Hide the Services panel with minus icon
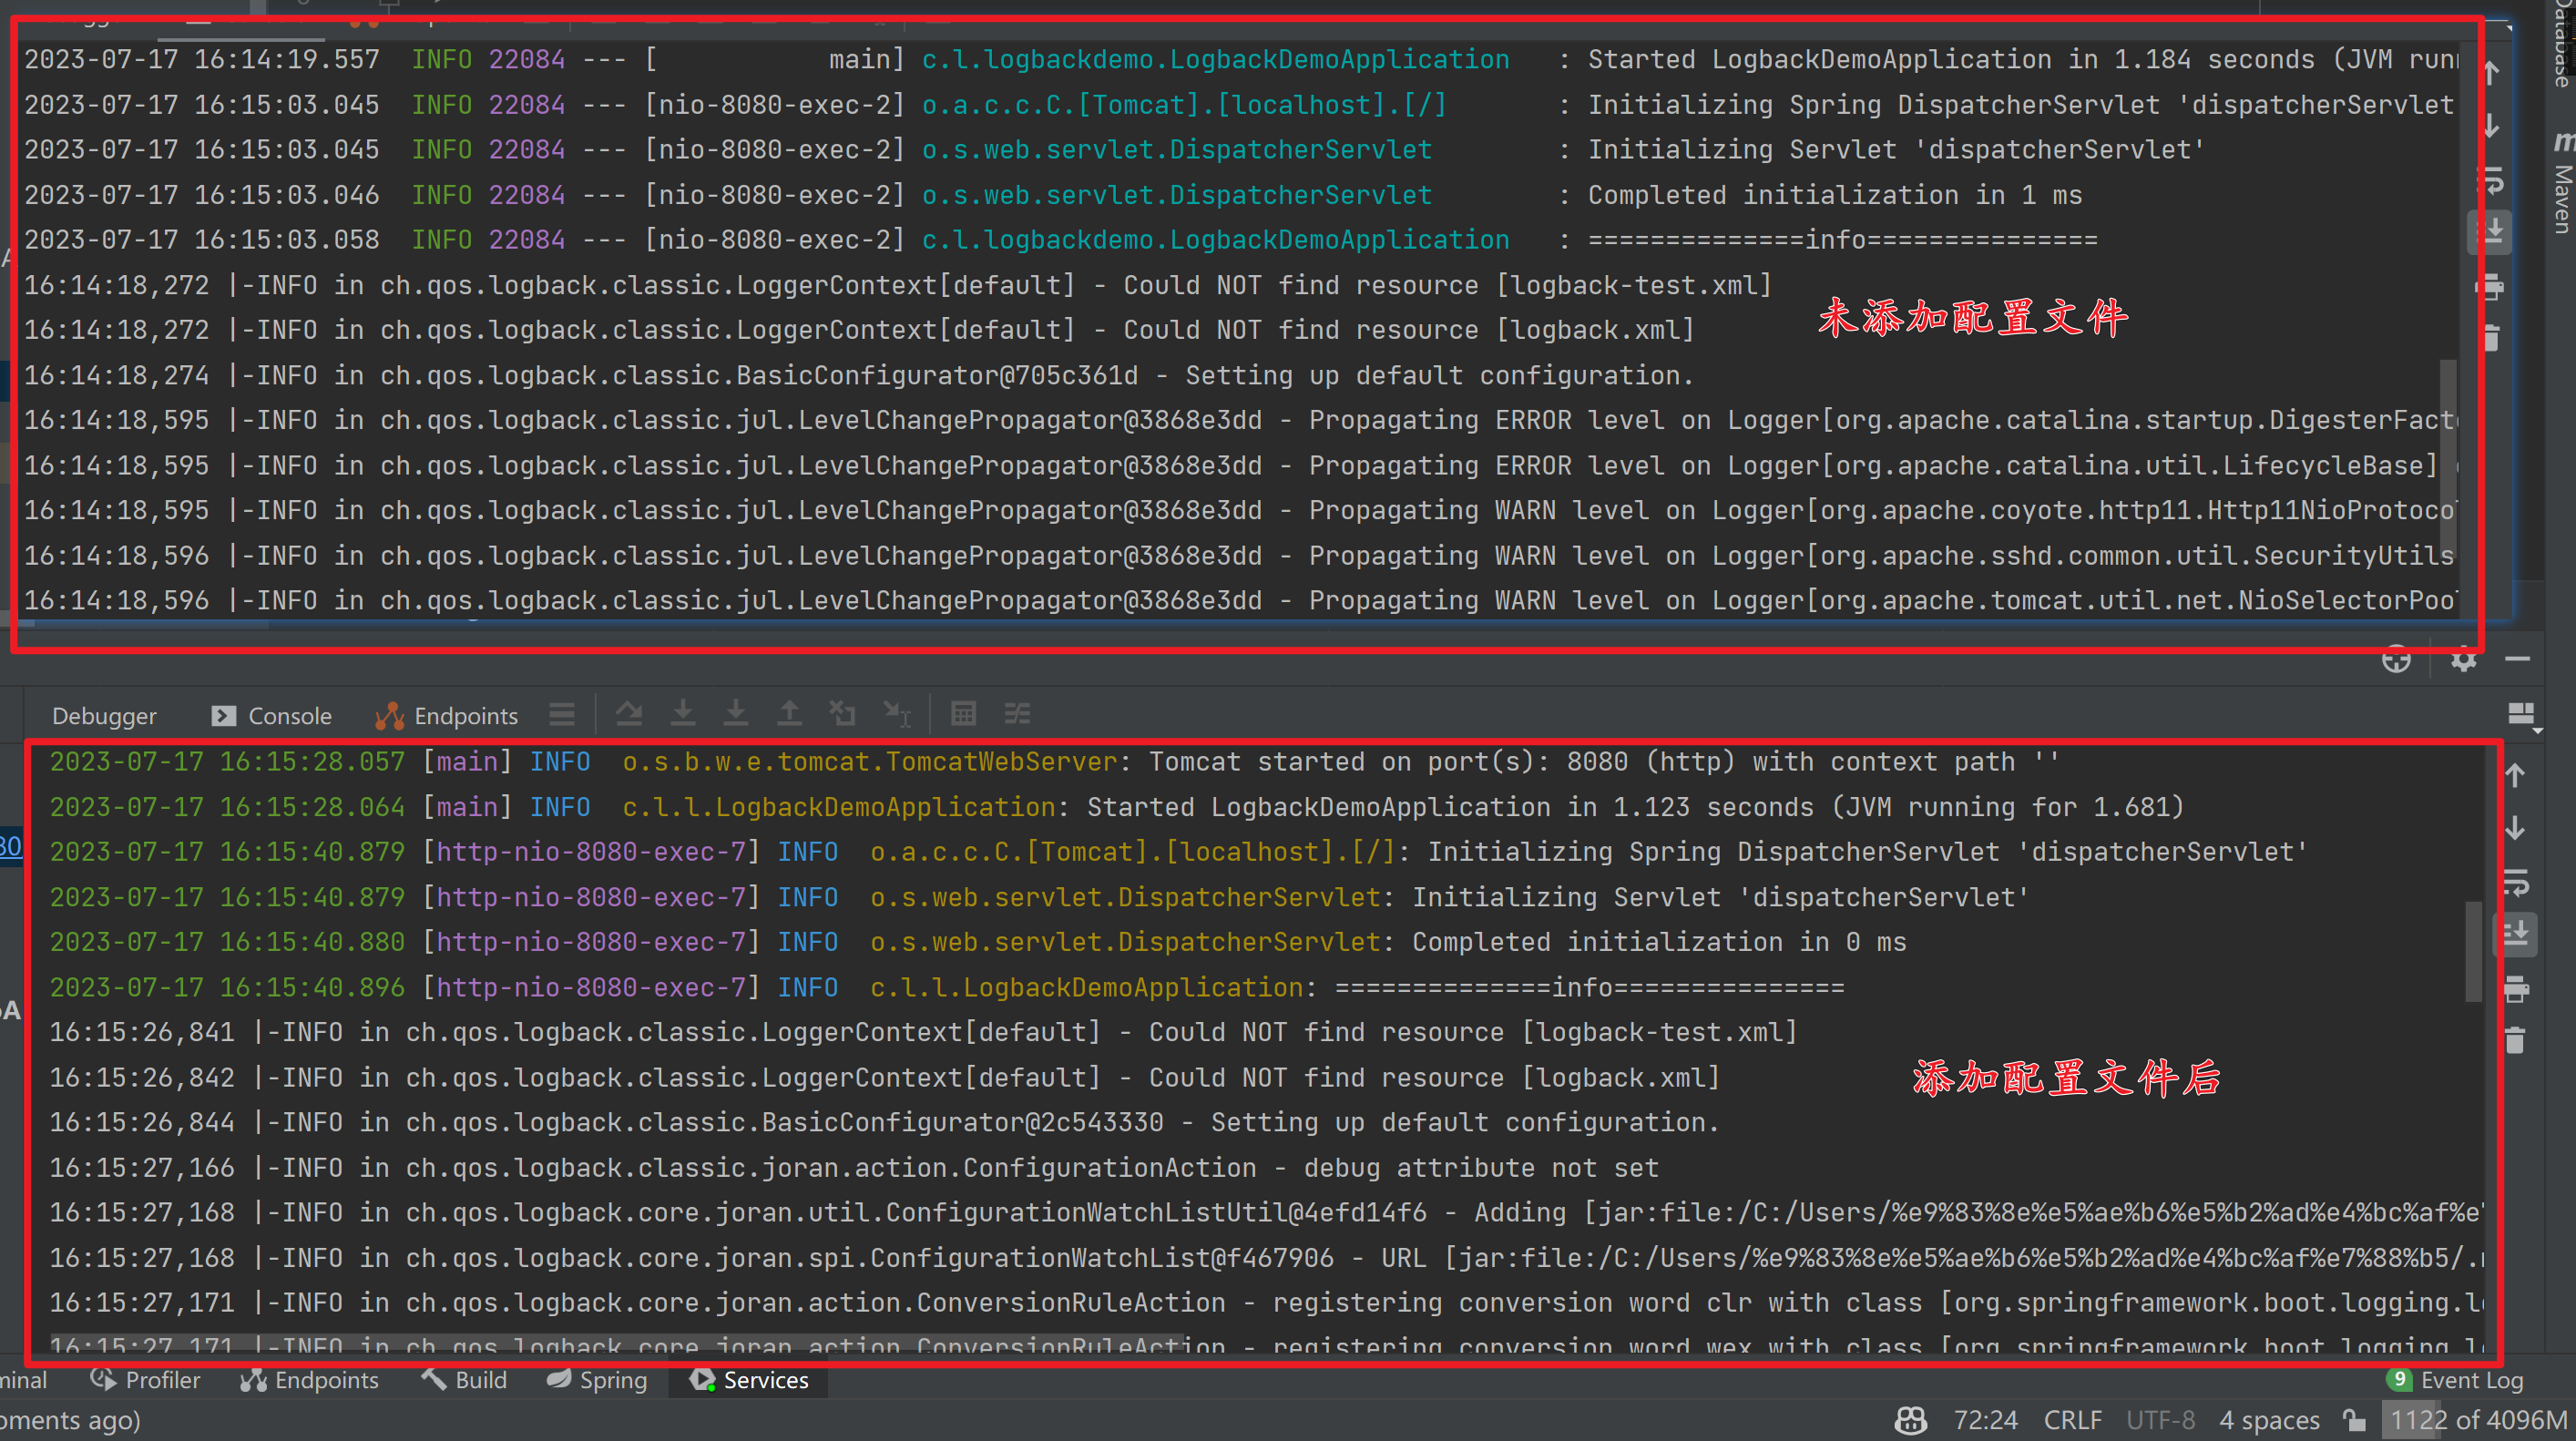2576x1441 pixels. pyautogui.click(x=2518, y=659)
